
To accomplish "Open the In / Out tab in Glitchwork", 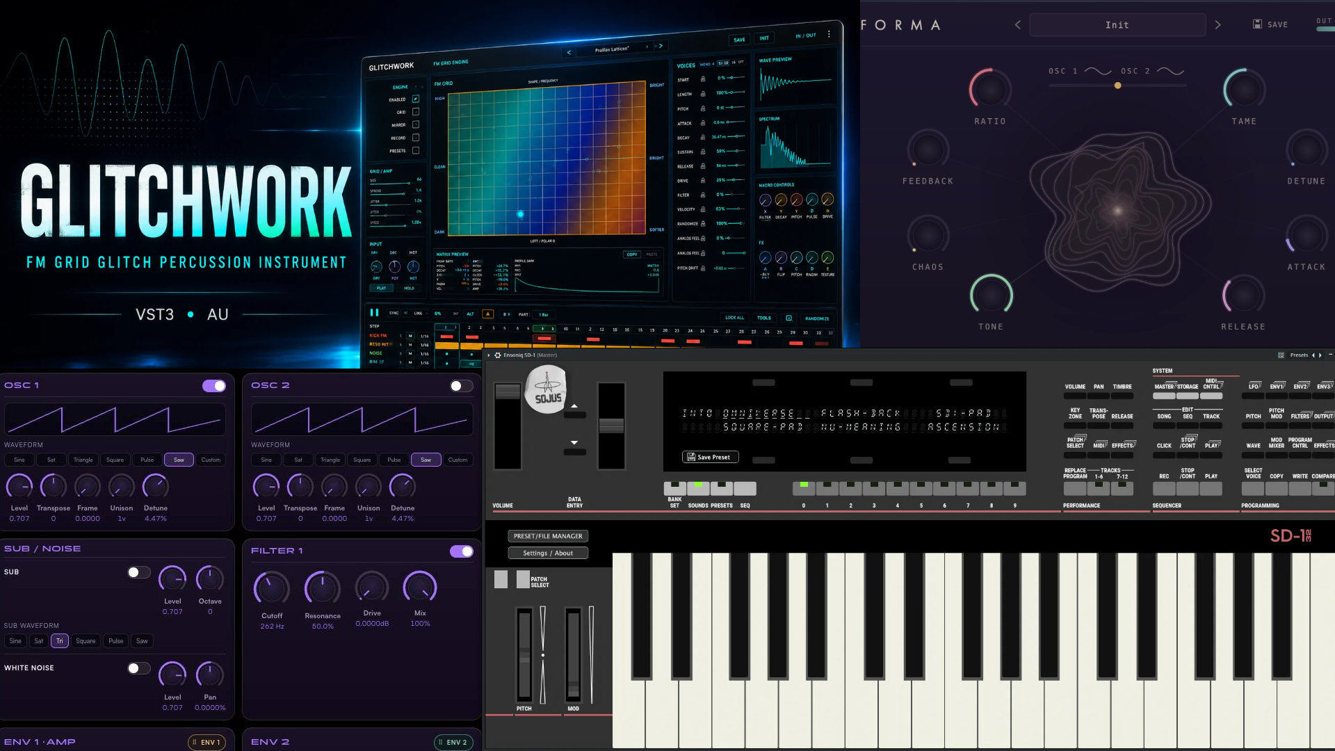I will [806, 35].
